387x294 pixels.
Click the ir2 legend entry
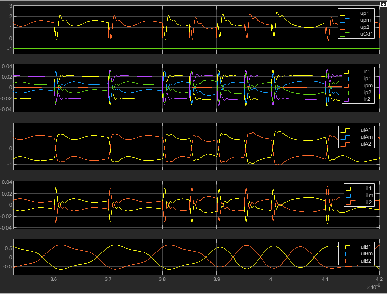coord(368,99)
